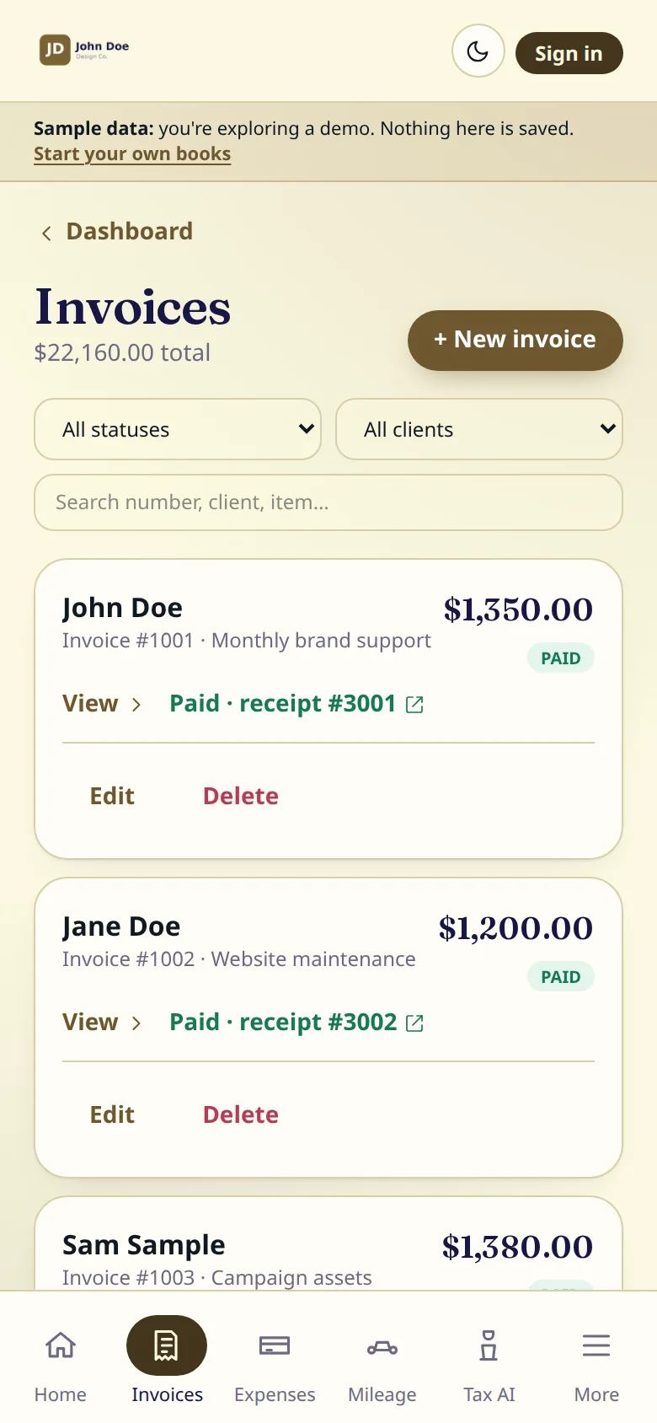Follow Start your own books link

[132, 154]
